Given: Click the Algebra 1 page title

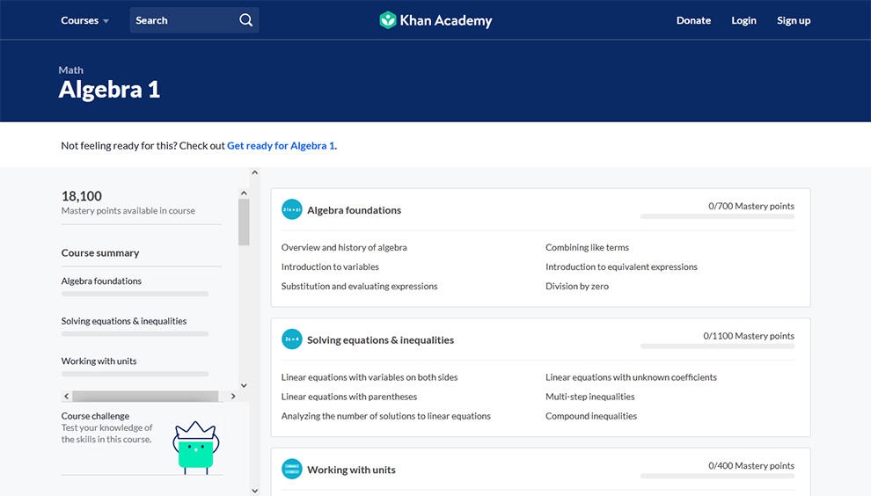Looking at the screenshot, I should pos(109,90).
